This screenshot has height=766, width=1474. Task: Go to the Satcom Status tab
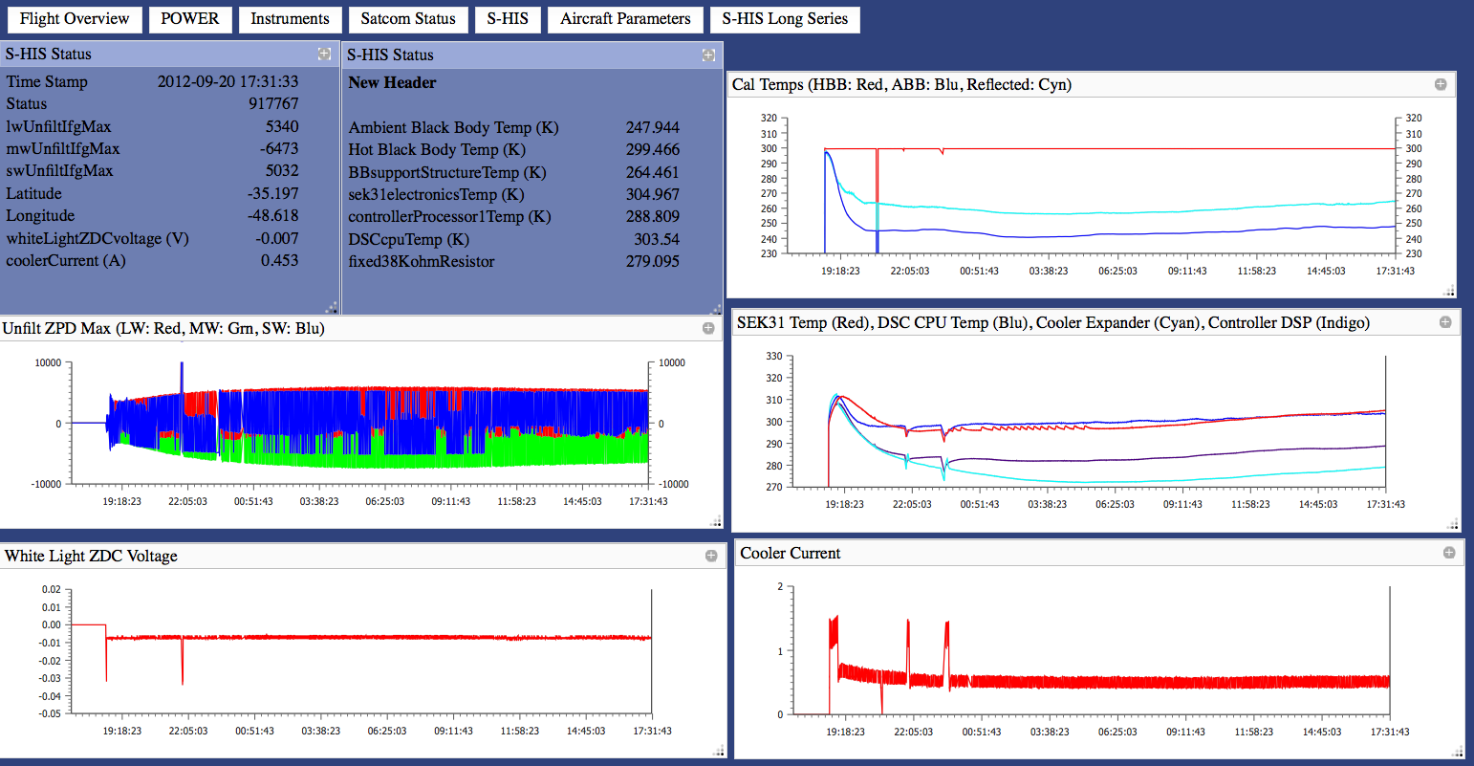(408, 19)
